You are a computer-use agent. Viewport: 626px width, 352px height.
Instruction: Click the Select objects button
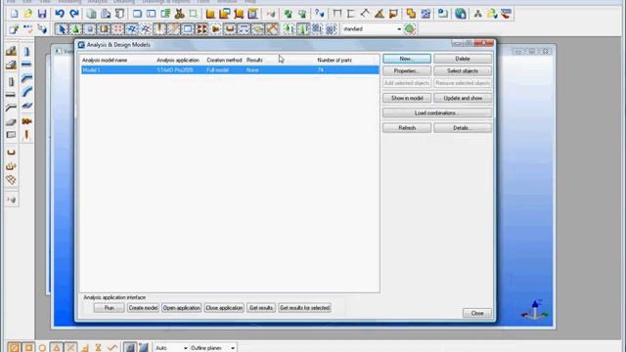(x=463, y=71)
